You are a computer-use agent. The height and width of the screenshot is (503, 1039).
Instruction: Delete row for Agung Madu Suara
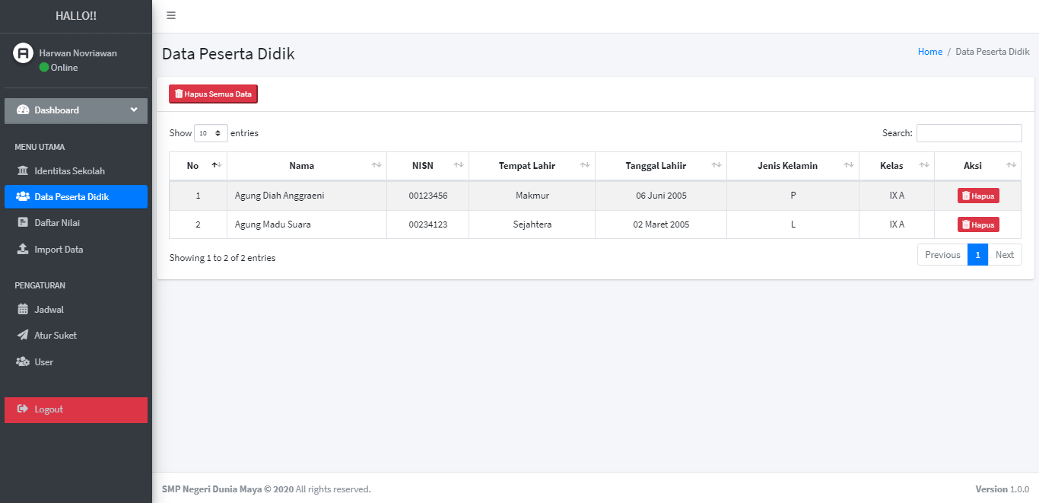pyautogui.click(x=977, y=224)
